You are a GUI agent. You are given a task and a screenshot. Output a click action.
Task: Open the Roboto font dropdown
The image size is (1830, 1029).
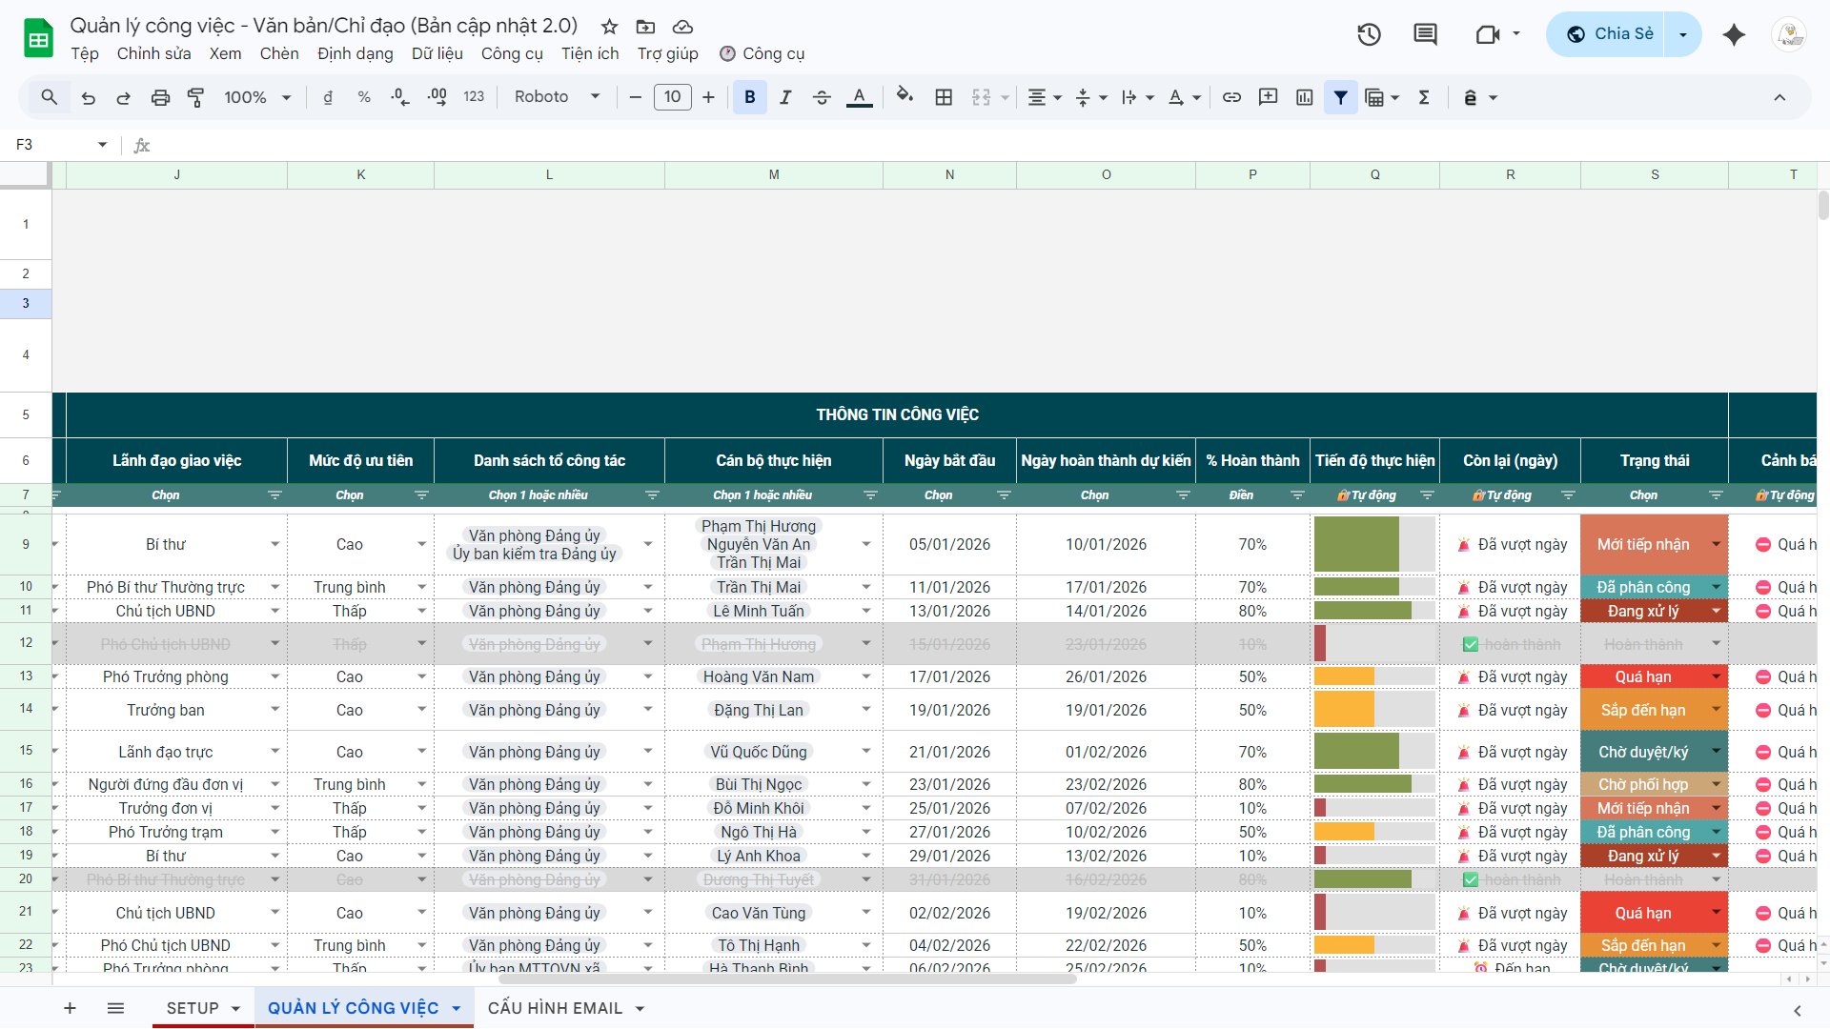pyautogui.click(x=558, y=97)
